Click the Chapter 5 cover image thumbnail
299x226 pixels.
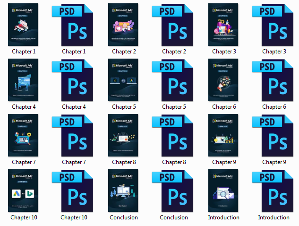[x=123, y=80]
